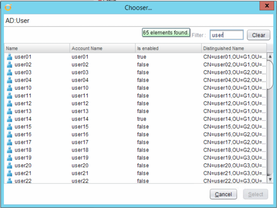Sort by Account Name column header

103,48
